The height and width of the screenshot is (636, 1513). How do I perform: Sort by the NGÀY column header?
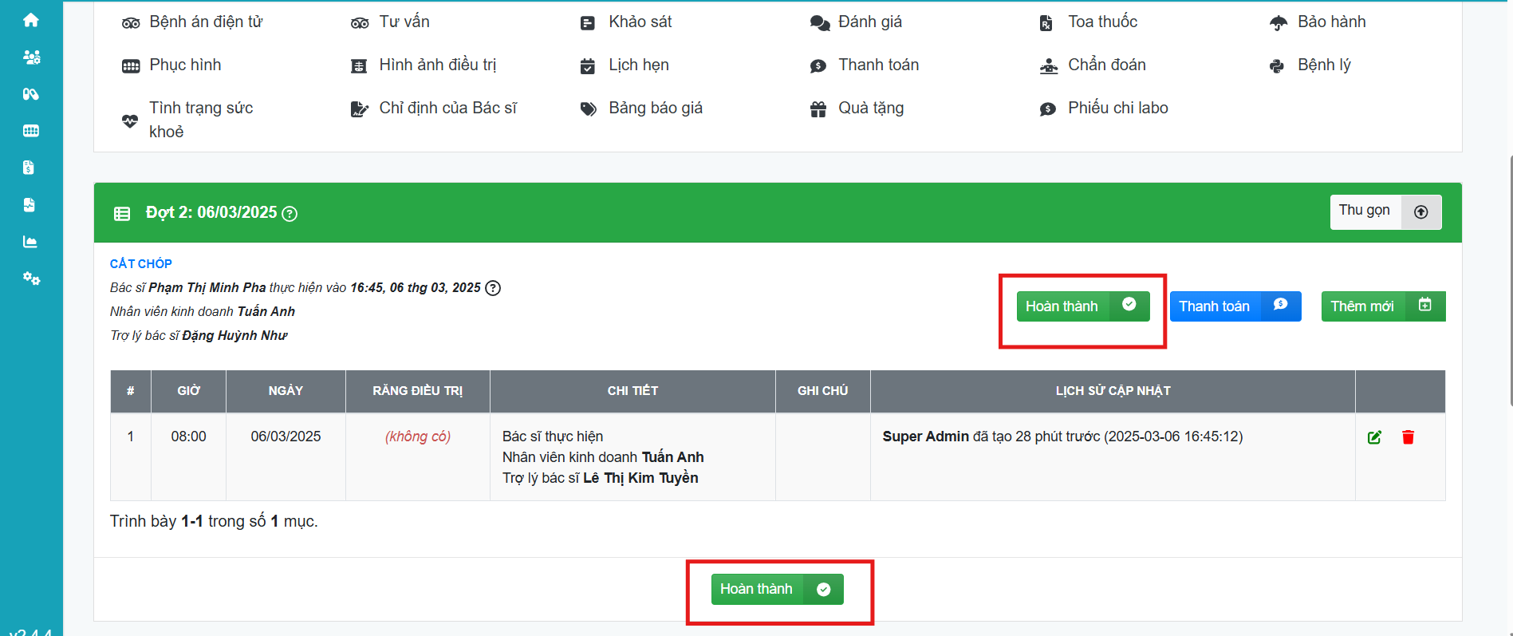point(286,391)
